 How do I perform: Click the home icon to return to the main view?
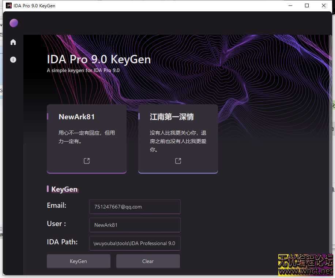(x=13, y=42)
